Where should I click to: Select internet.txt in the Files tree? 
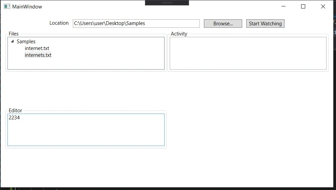click(x=37, y=48)
